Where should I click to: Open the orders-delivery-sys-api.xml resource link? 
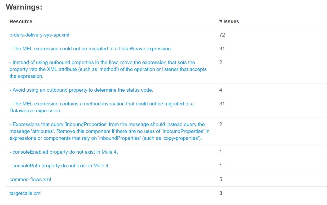pos(39,35)
